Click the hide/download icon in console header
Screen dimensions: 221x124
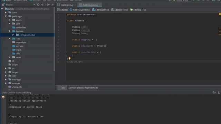coord(219,92)
